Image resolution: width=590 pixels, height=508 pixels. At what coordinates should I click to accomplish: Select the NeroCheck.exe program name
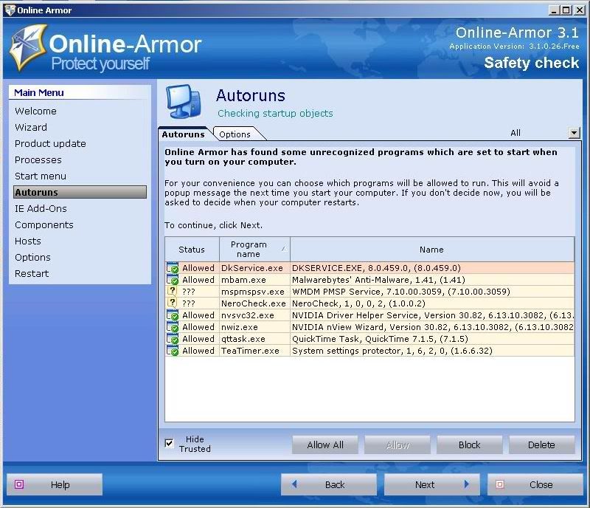(253, 303)
